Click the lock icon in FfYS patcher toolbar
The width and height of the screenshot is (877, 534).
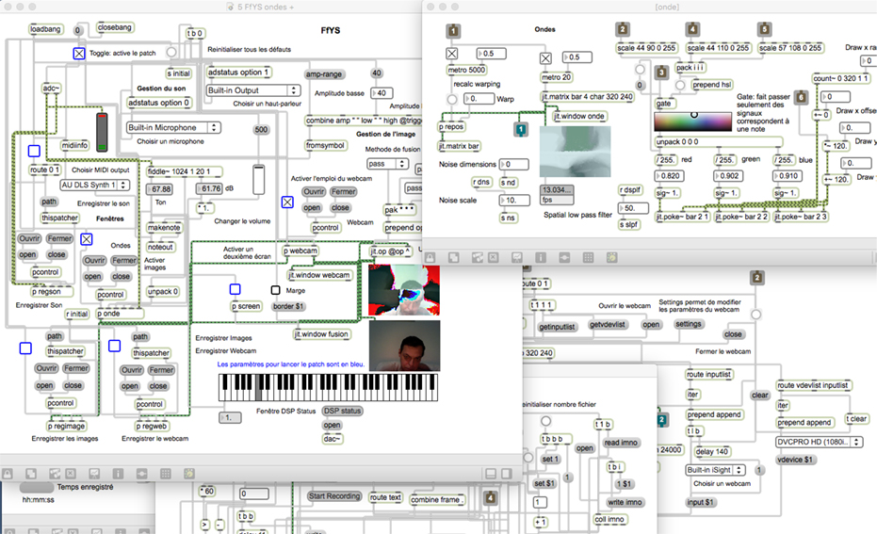(x=9, y=472)
